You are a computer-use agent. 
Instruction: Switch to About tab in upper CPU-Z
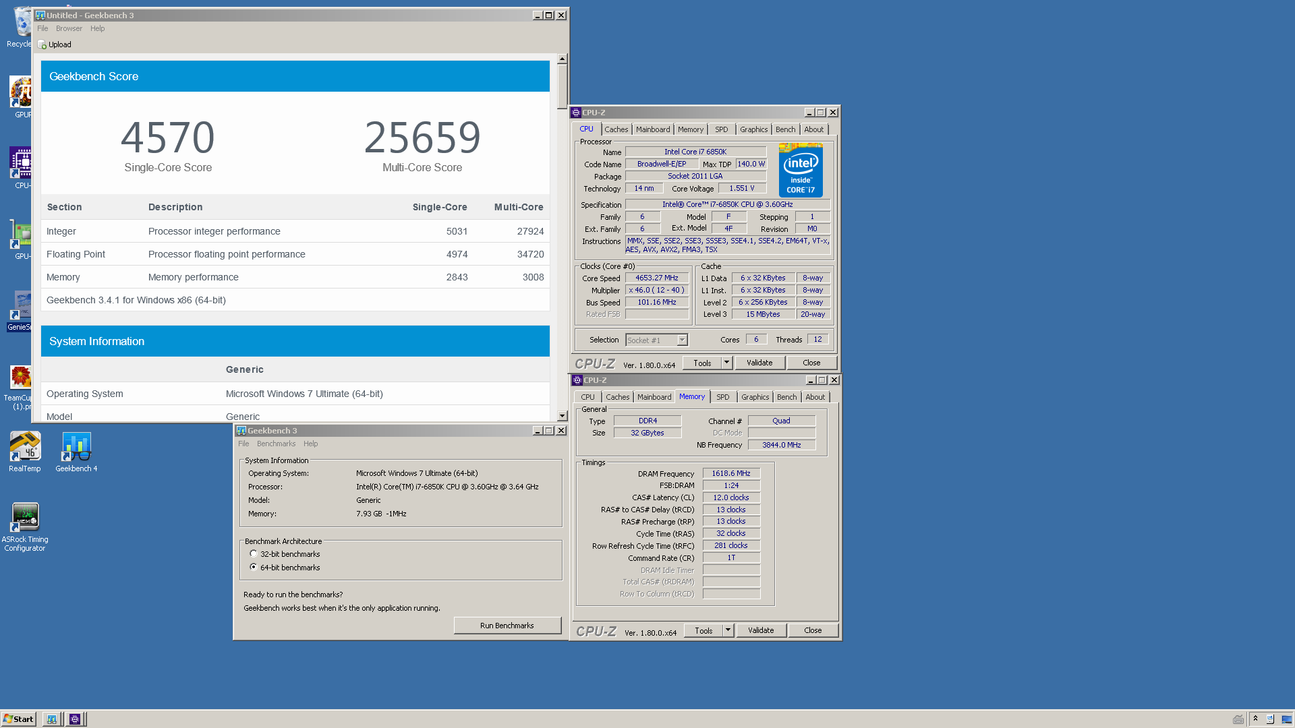(813, 129)
